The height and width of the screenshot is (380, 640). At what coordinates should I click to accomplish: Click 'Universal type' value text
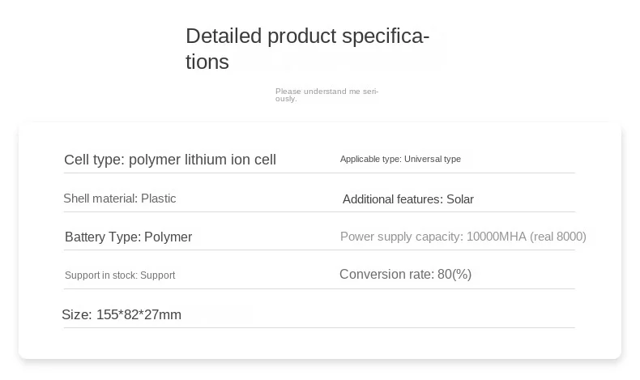click(433, 159)
